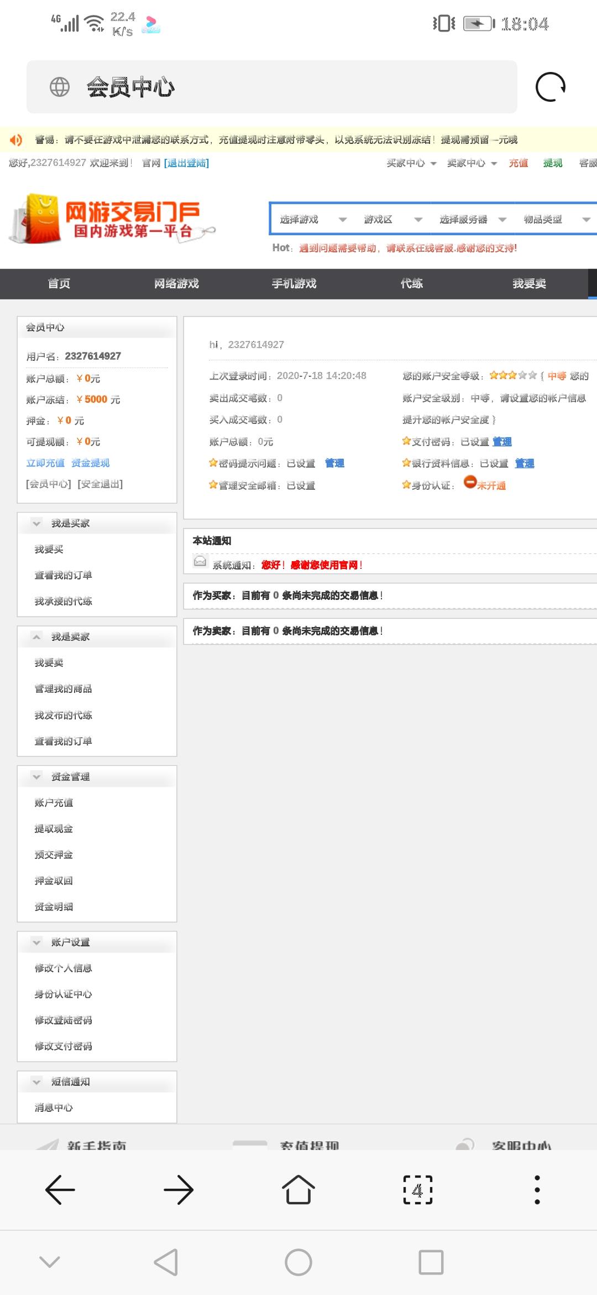Expand the 买家中心 top menu
Image resolution: width=597 pixels, height=1295 pixels.
pyautogui.click(x=411, y=163)
